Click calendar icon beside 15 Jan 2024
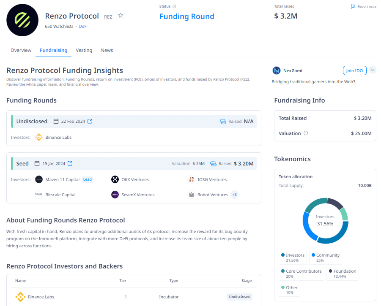The image size is (381, 306). coord(37,163)
